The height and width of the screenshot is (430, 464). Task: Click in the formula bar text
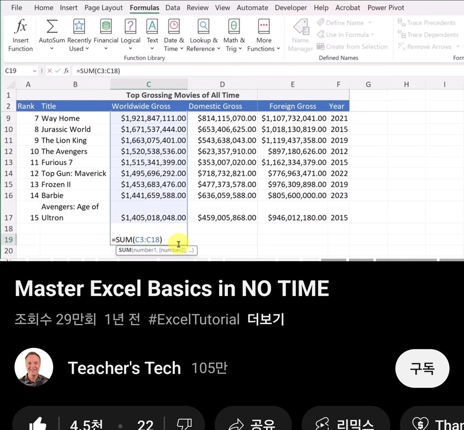(98, 71)
